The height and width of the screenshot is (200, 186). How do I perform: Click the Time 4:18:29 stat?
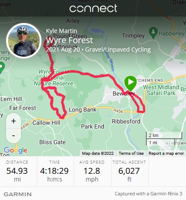coord(54,171)
